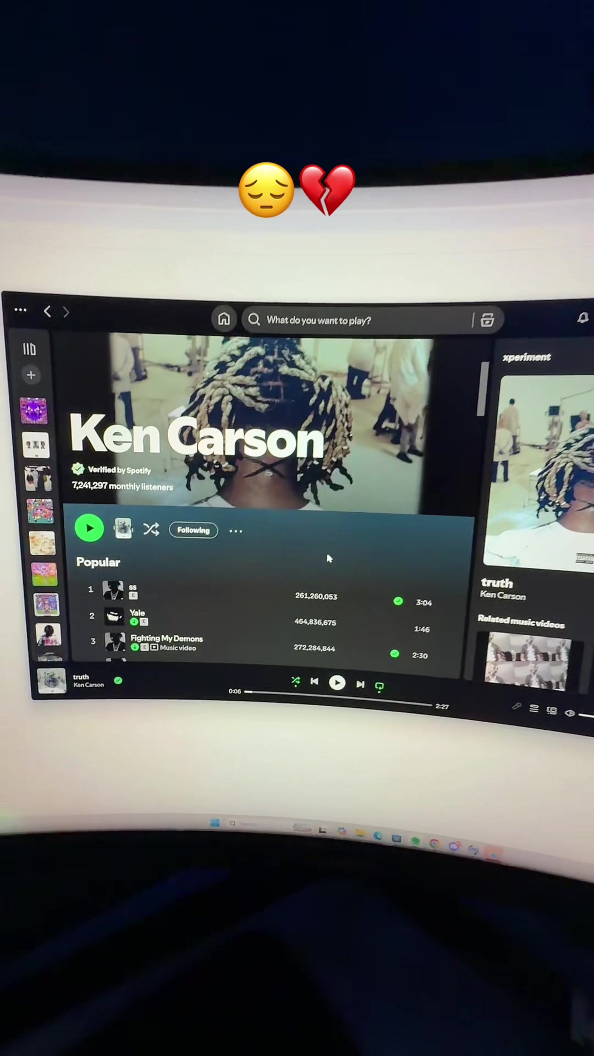594x1056 pixels.
Task: Open now playing cover art in bottom bar
Action: [x=52, y=681]
